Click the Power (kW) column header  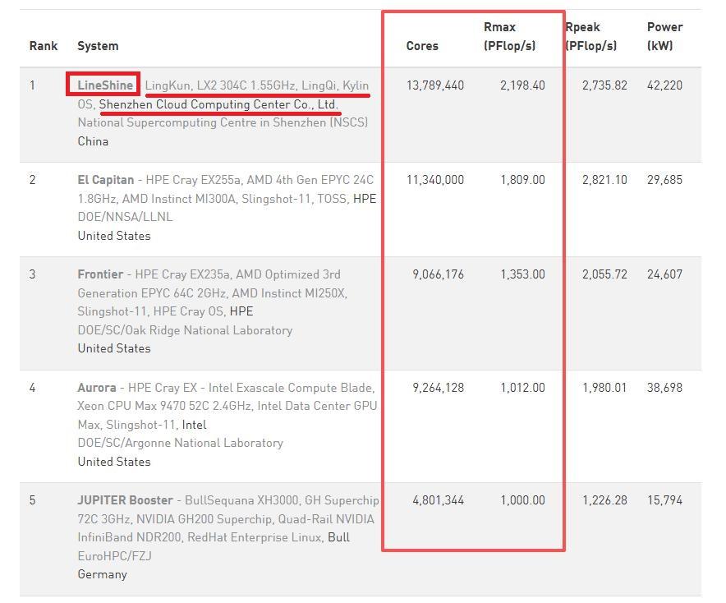click(664, 36)
